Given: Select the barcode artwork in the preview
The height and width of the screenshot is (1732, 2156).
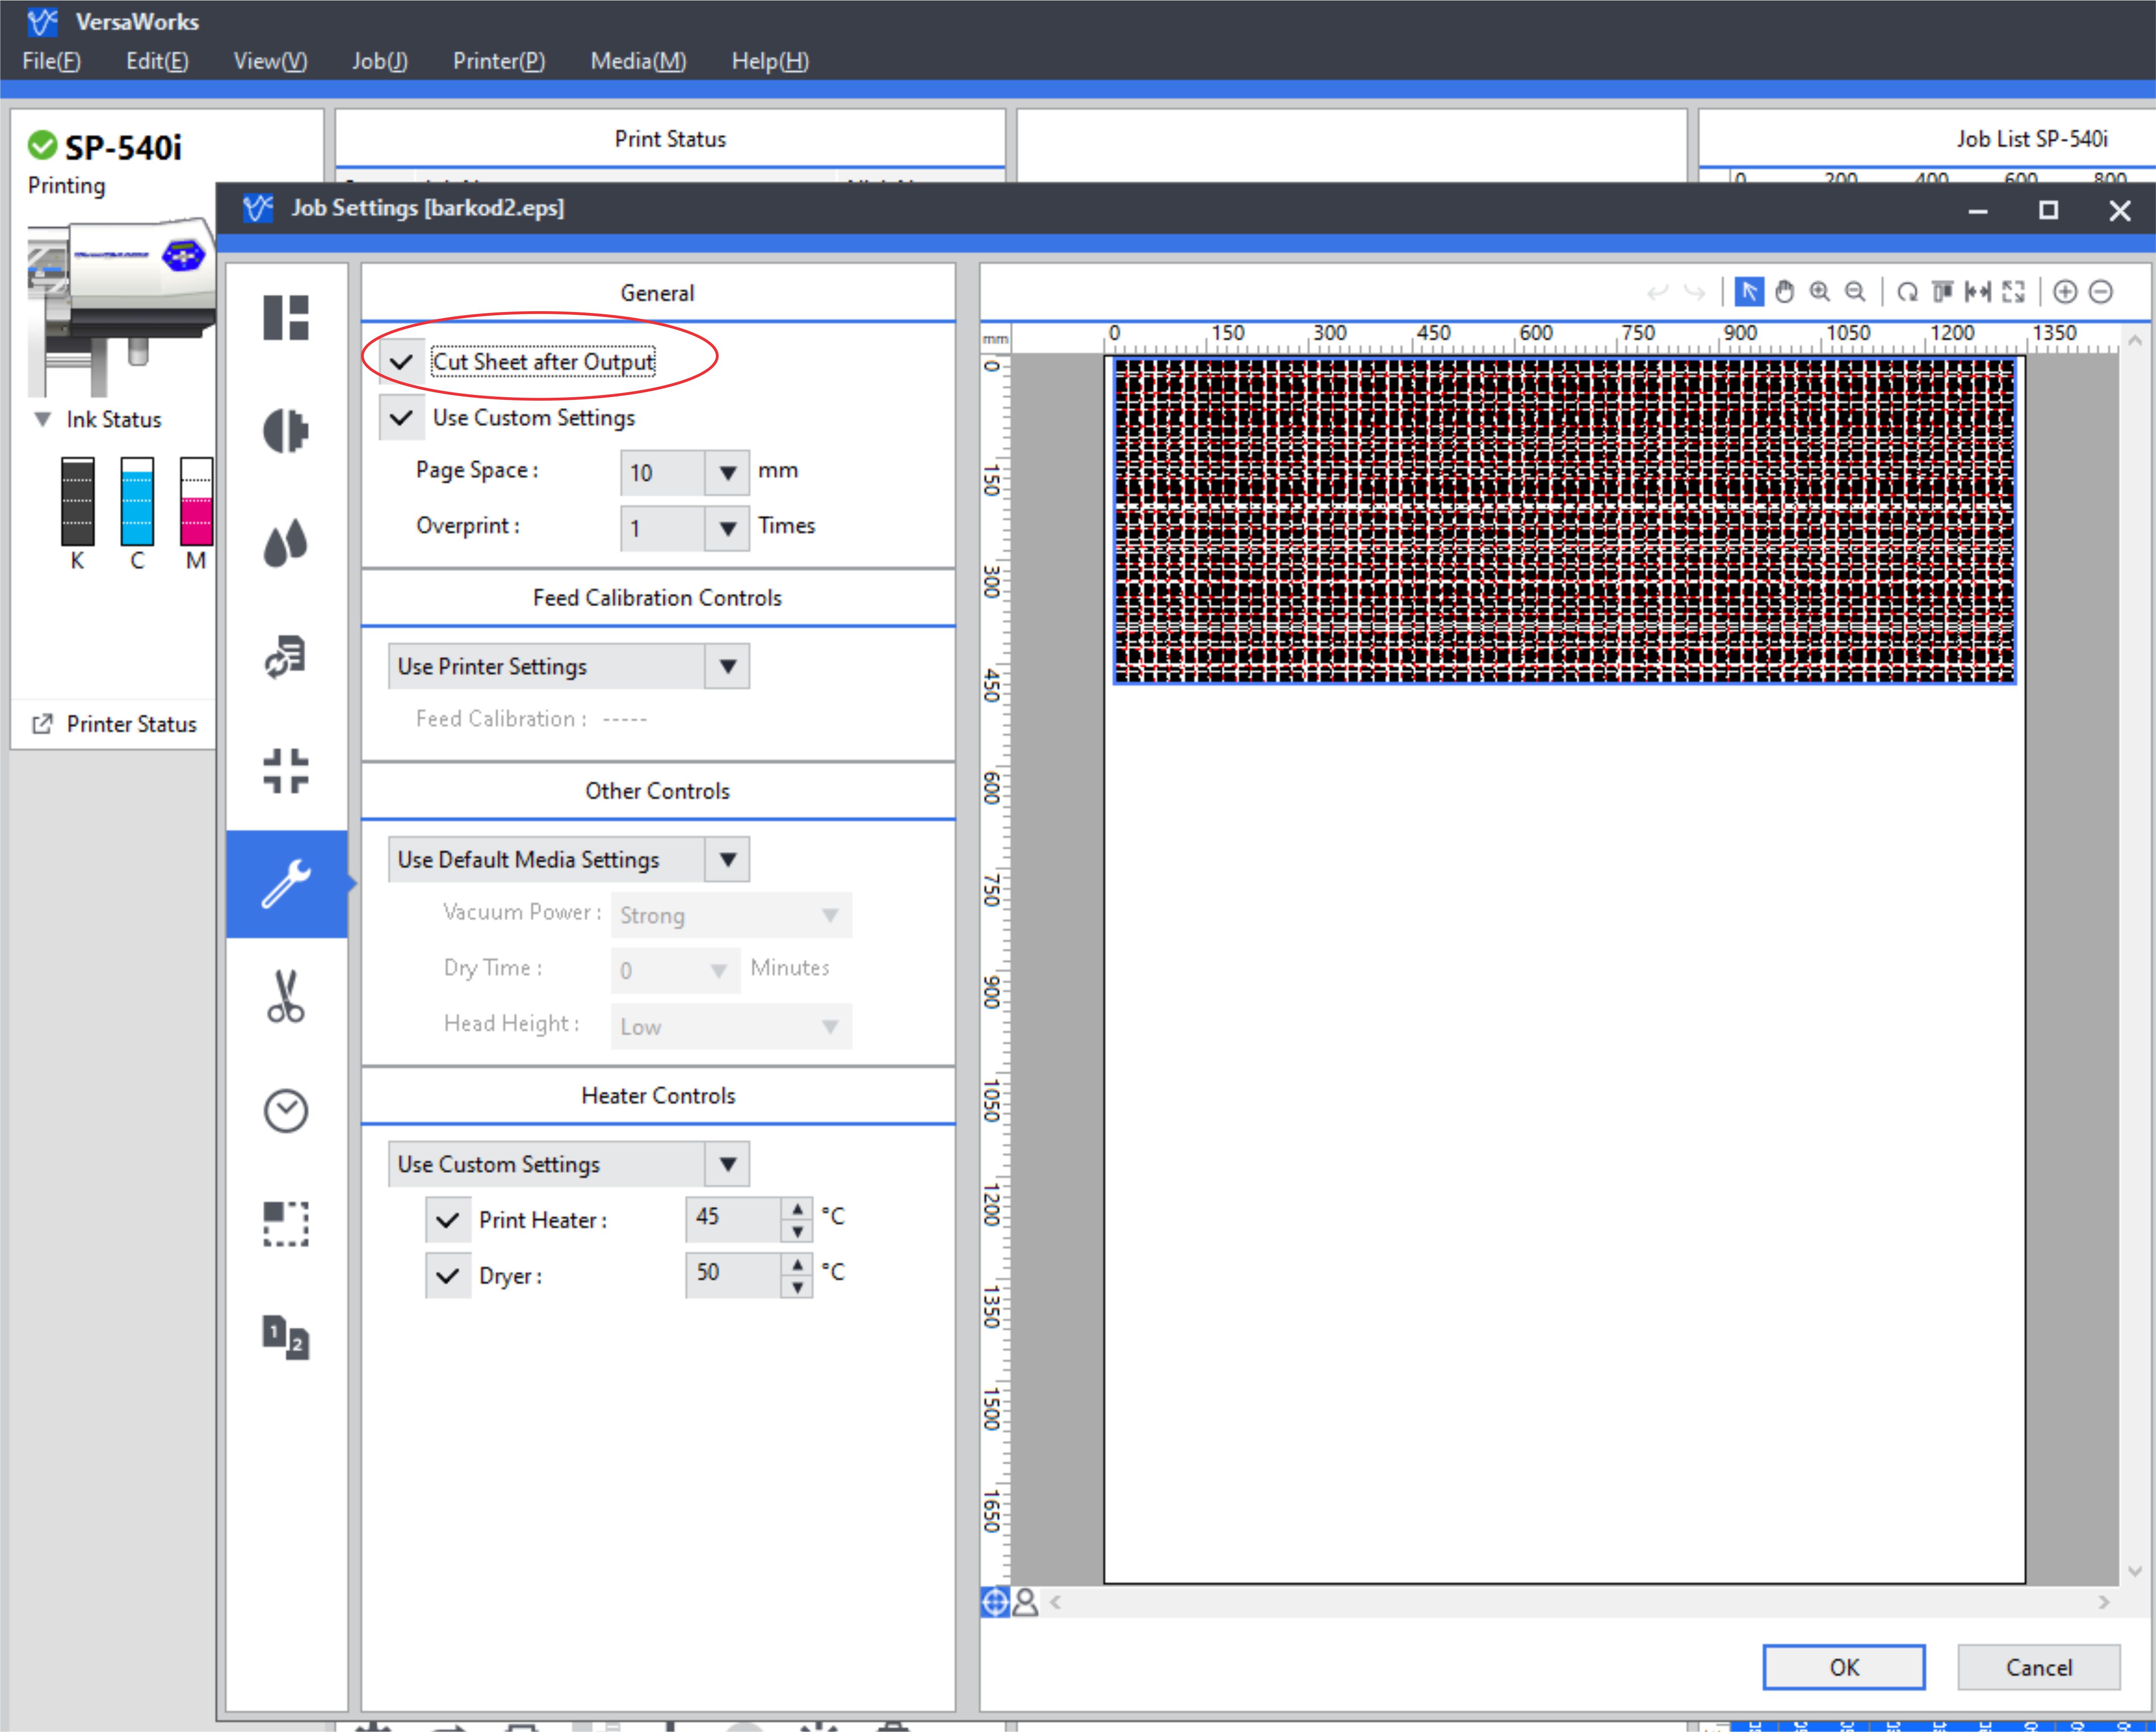Looking at the screenshot, I should 1564,521.
